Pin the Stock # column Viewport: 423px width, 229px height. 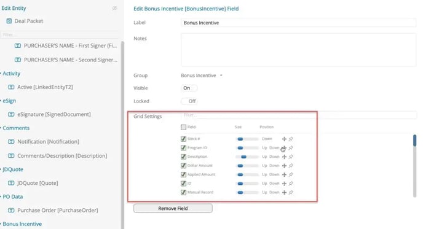[x=291, y=139]
